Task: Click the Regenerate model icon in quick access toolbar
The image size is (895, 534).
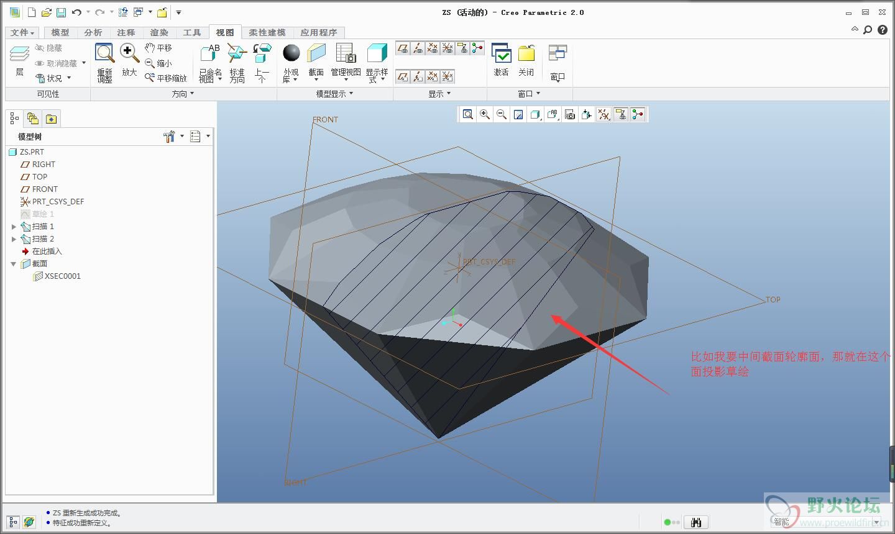Action: (123, 12)
